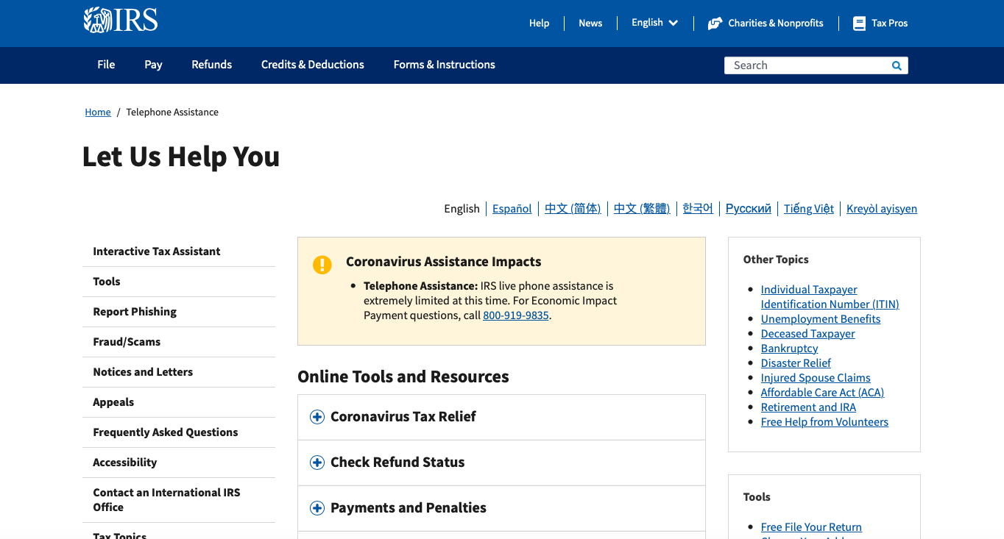Viewport: 1004px width, 539px height.
Task: Open Individual Taxpayer Identification Number (ITIN) link
Action: click(x=830, y=297)
